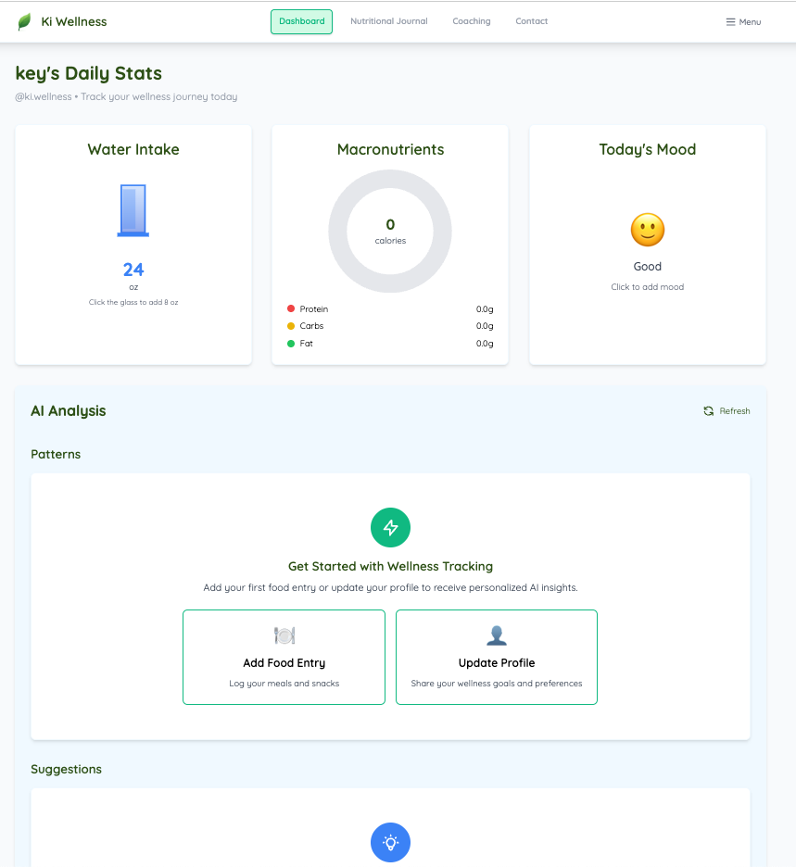Click 'Log your meals and snacks' text
Screen dimensions: 796x867
[x=284, y=684]
